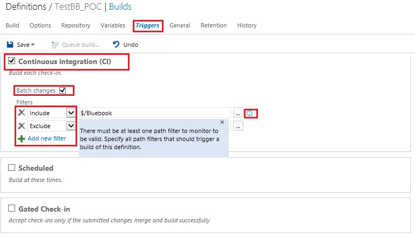Switch to the Variables tab
415x238 pixels.
point(113,25)
